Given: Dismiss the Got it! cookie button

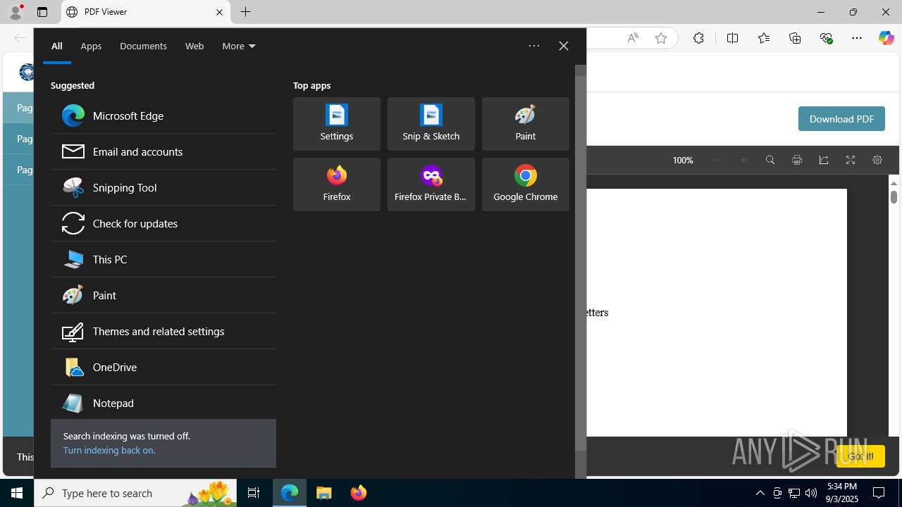Looking at the screenshot, I should pos(860,456).
